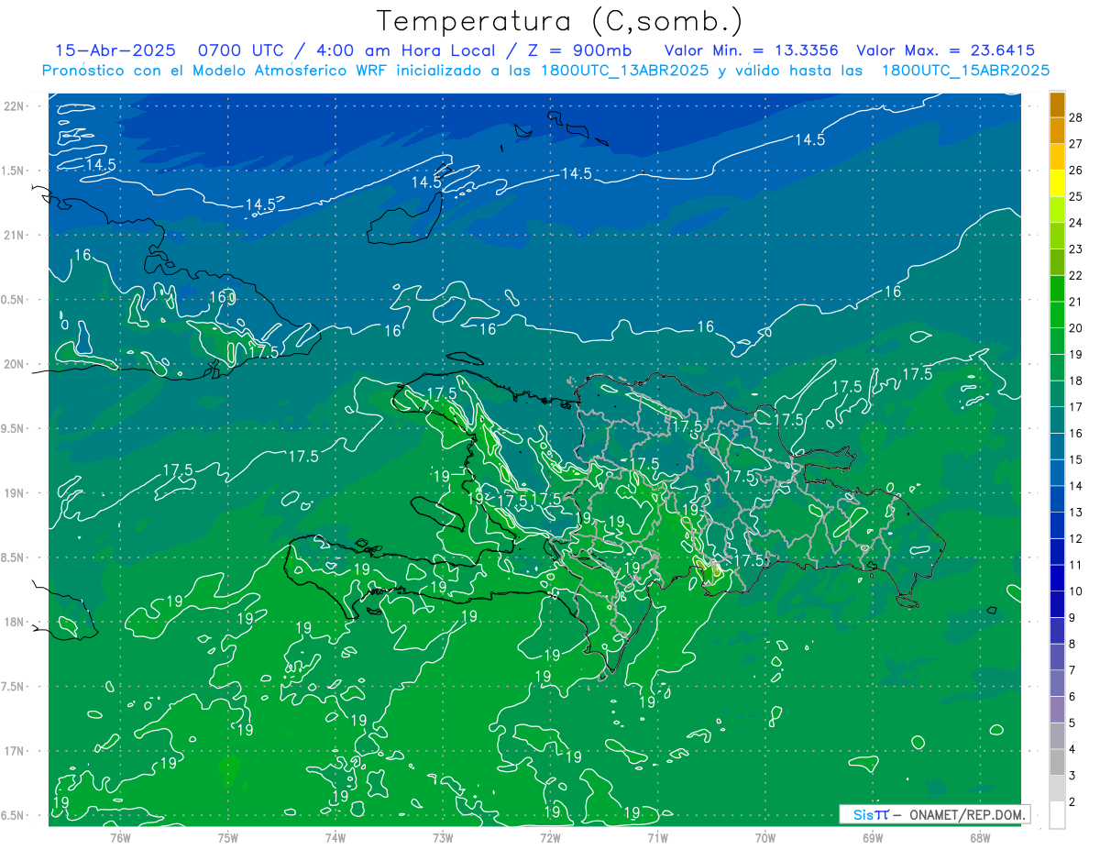
Task: Click the '72W' longitude axis label
Action: click(x=550, y=838)
